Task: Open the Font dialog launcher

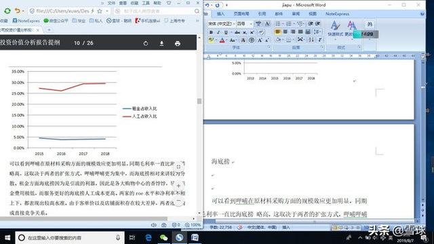Action: tap(269, 47)
